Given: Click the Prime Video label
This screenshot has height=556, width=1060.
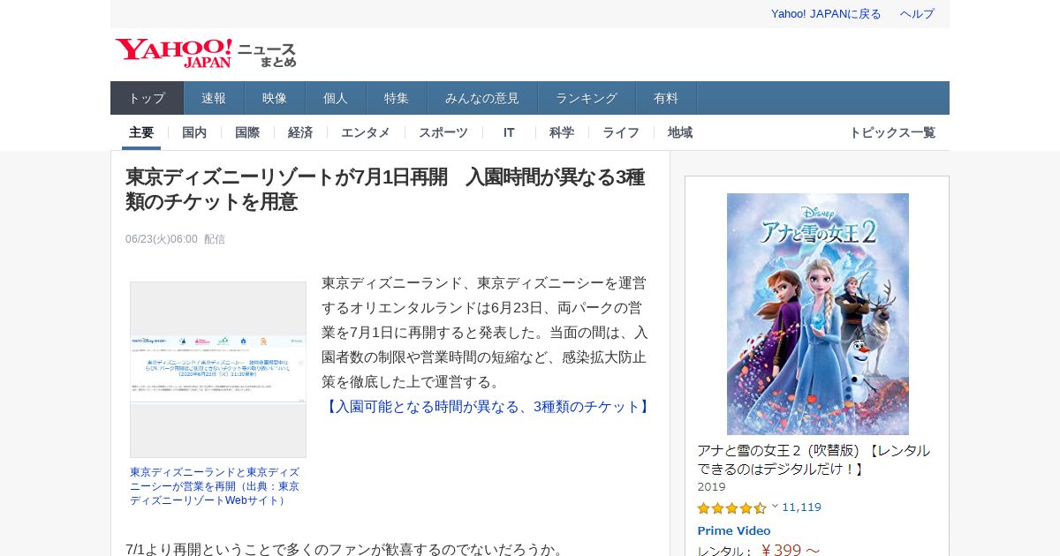Looking at the screenshot, I should point(734,530).
